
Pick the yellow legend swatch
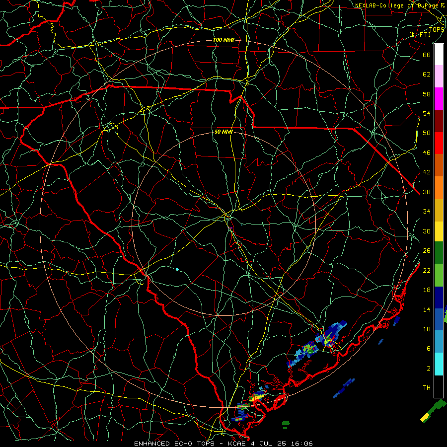point(439,231)
